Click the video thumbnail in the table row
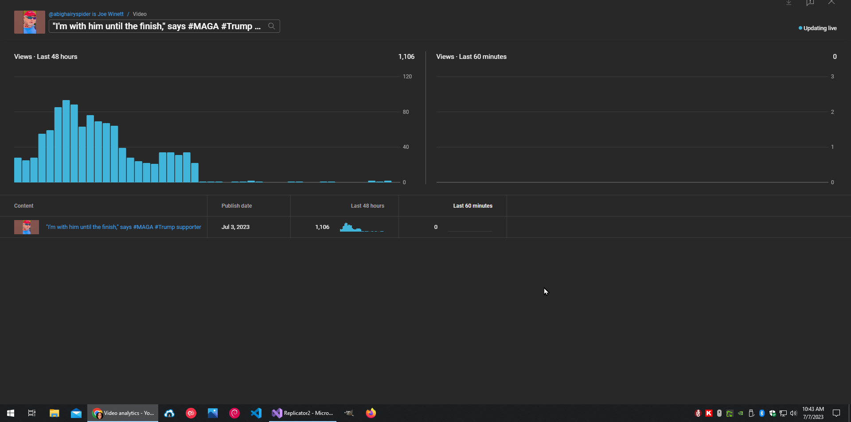 pyautogui.click(x=27, y=227)
